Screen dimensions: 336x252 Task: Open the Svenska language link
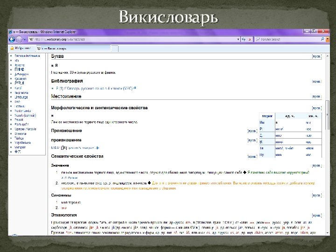point(21,134)
